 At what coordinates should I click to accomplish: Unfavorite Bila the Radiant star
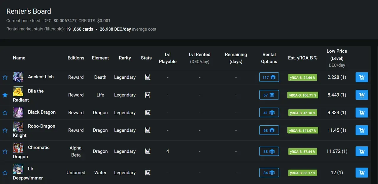coord(5,95)
